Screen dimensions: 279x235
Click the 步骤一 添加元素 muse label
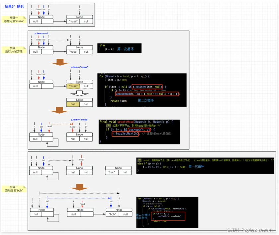tap(14, 19)
